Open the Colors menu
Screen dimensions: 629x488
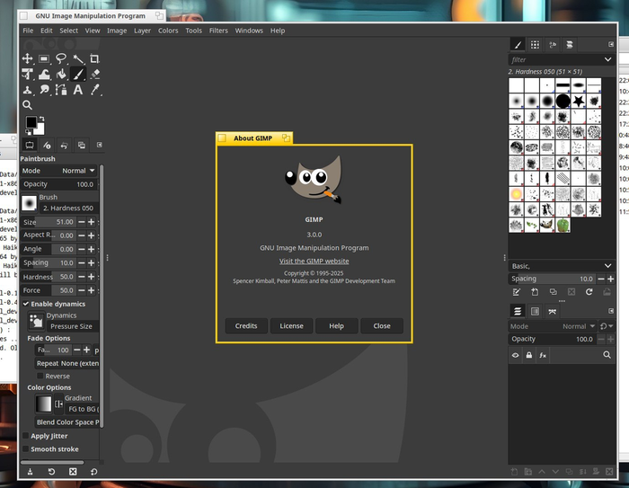point(168,31)
